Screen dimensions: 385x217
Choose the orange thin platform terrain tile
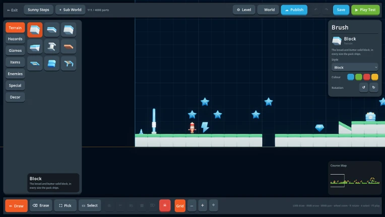(x=69, y=46)
